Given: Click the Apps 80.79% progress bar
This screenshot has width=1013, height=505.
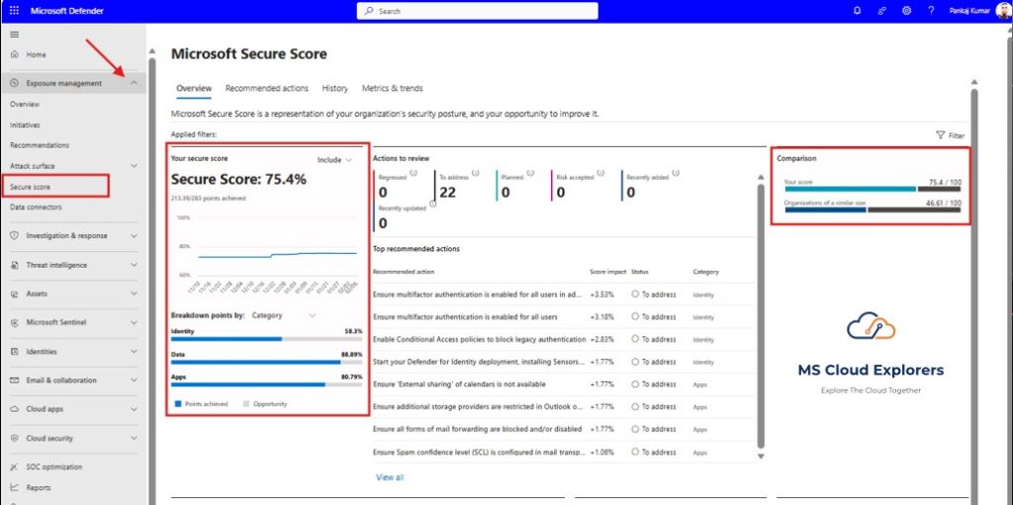Looking at the screenshot, I should (x=266, y=384).
